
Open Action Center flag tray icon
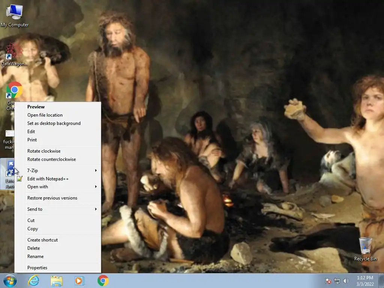[x=328, y=281]
